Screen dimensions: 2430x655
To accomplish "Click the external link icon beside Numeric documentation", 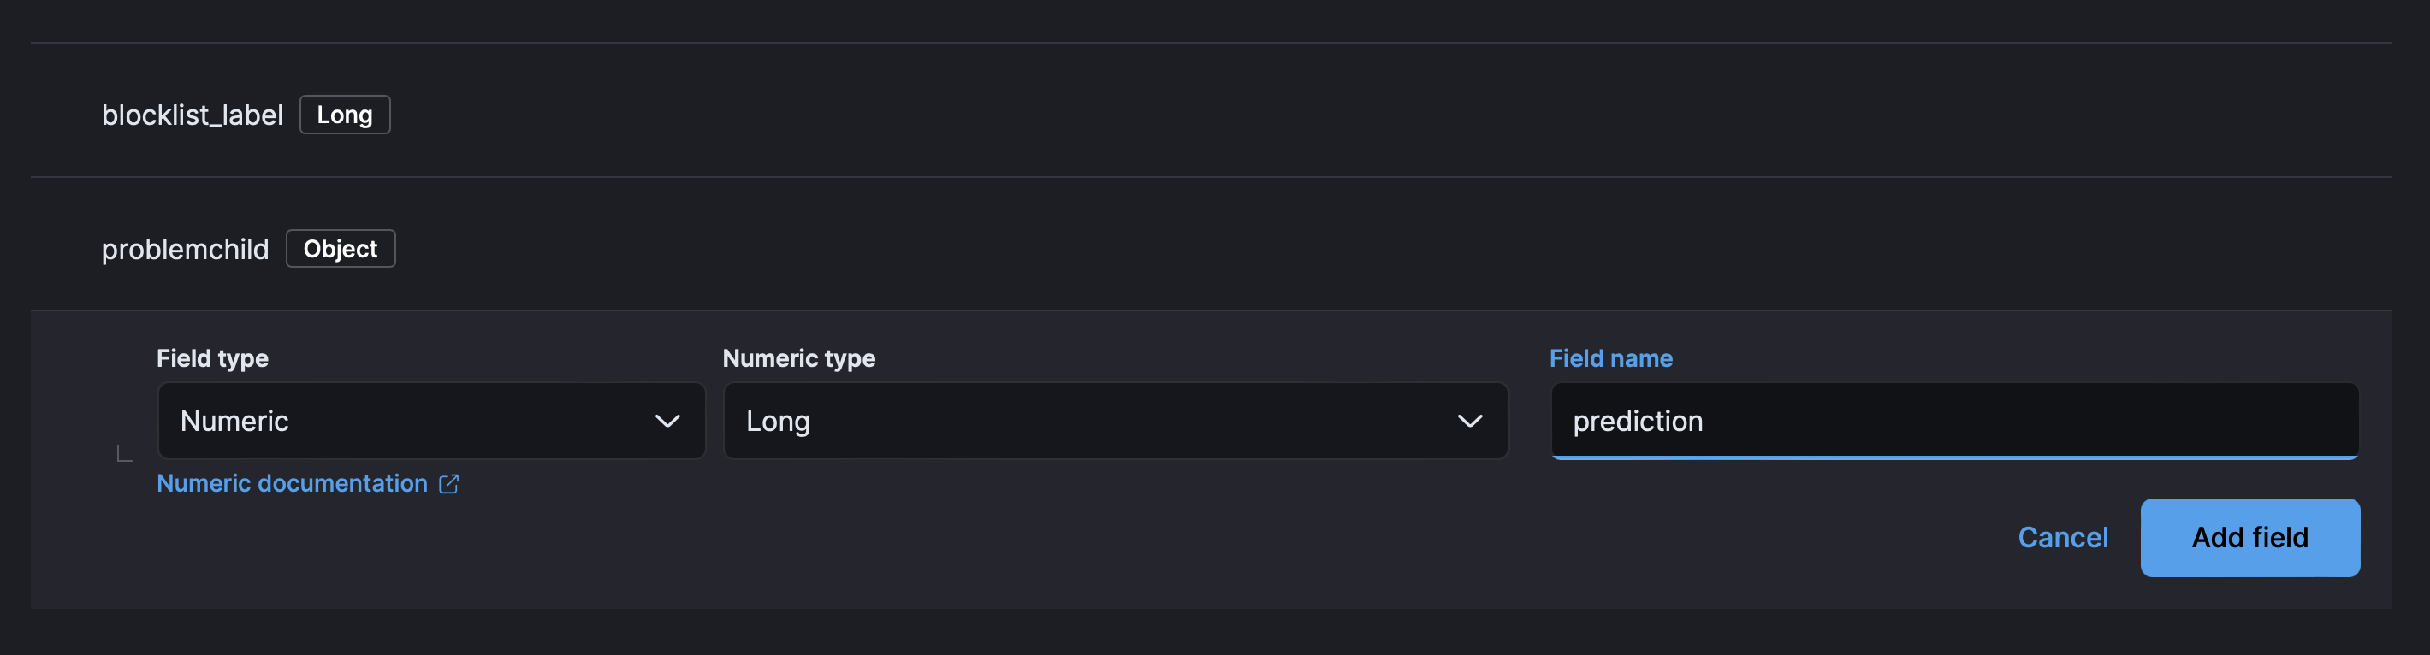I will tap(449, 483).
